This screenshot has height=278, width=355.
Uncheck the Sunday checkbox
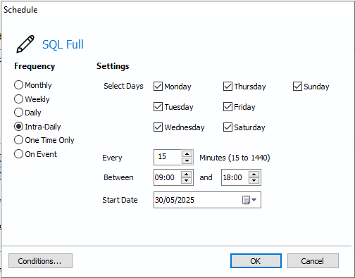pyautogui.click(x=297, y=87)
